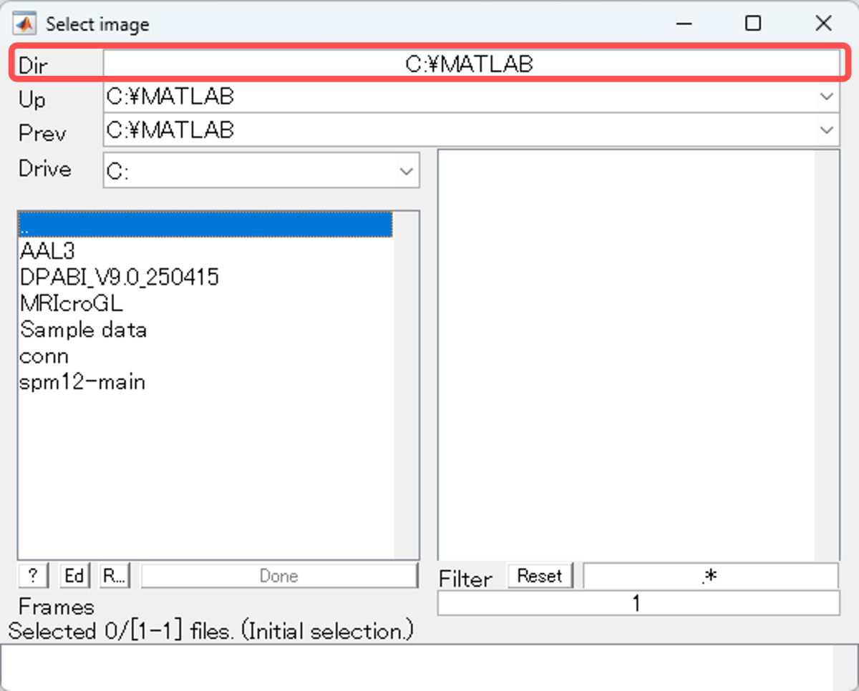Screen dimensions: 859x691
Task: Click the '?' help button
Action: click(x=34, y=576)
